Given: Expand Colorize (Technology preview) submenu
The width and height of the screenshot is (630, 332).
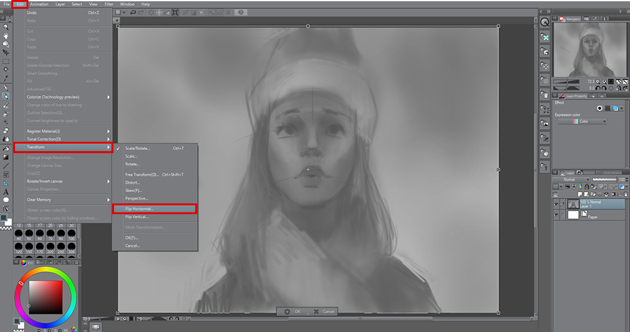Looking at the screenshot, I should pyautogui.click(x=63, y=97).
